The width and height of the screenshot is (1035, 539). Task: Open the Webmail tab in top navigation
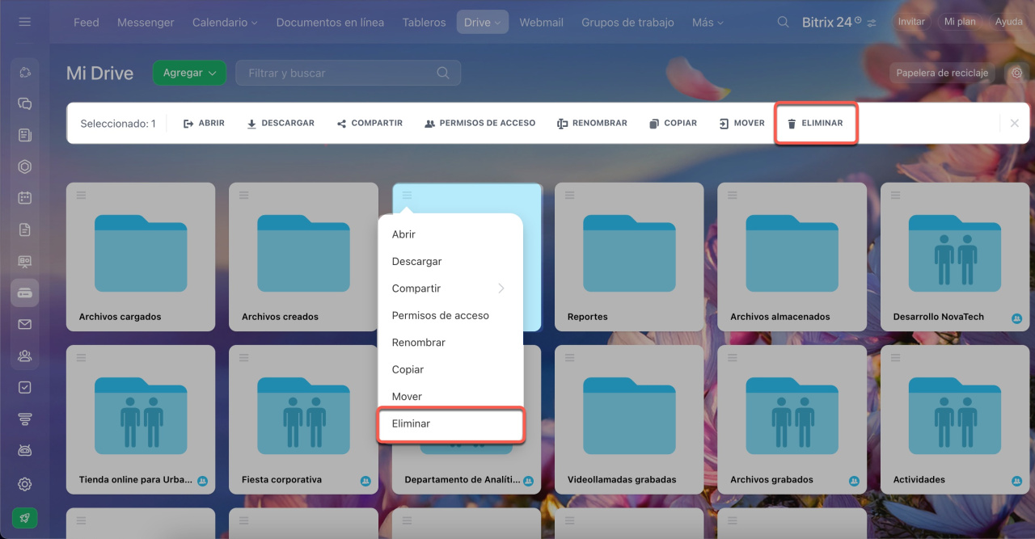[541, 22]
